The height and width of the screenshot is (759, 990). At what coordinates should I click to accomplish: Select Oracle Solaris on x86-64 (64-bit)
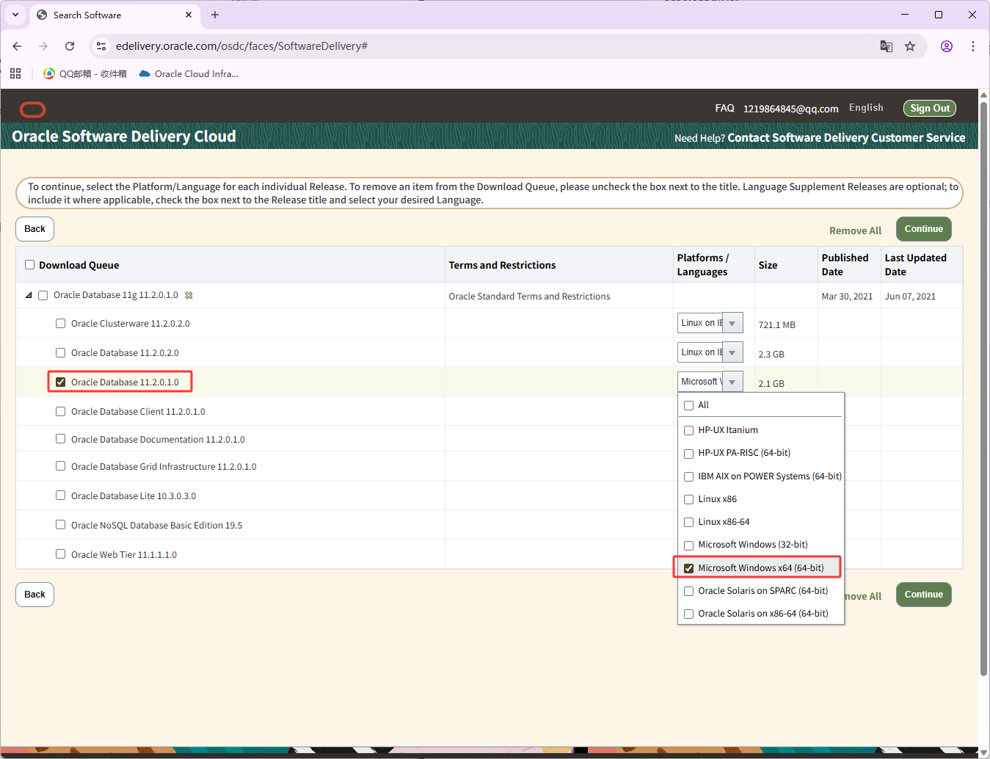[689, 614]
